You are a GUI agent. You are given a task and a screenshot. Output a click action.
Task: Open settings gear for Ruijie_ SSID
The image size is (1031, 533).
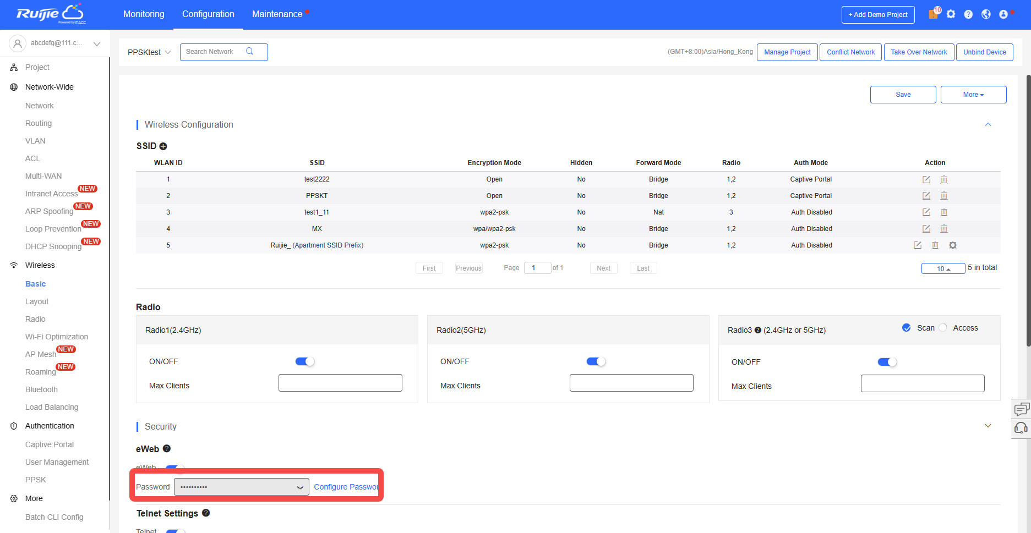[x=953, y=245]
